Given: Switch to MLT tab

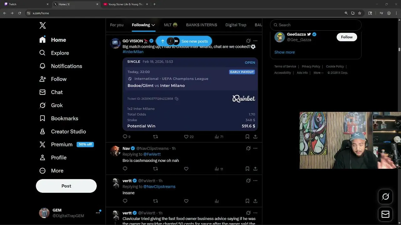Looking at the screenshot, I should [171, 25].
